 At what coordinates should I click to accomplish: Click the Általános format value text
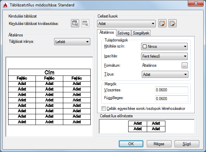pos(149,65)
